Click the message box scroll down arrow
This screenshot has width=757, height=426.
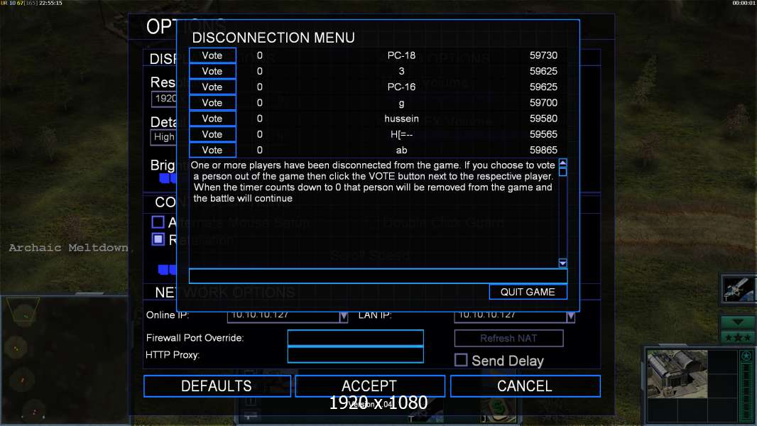[x=563, y=263]
